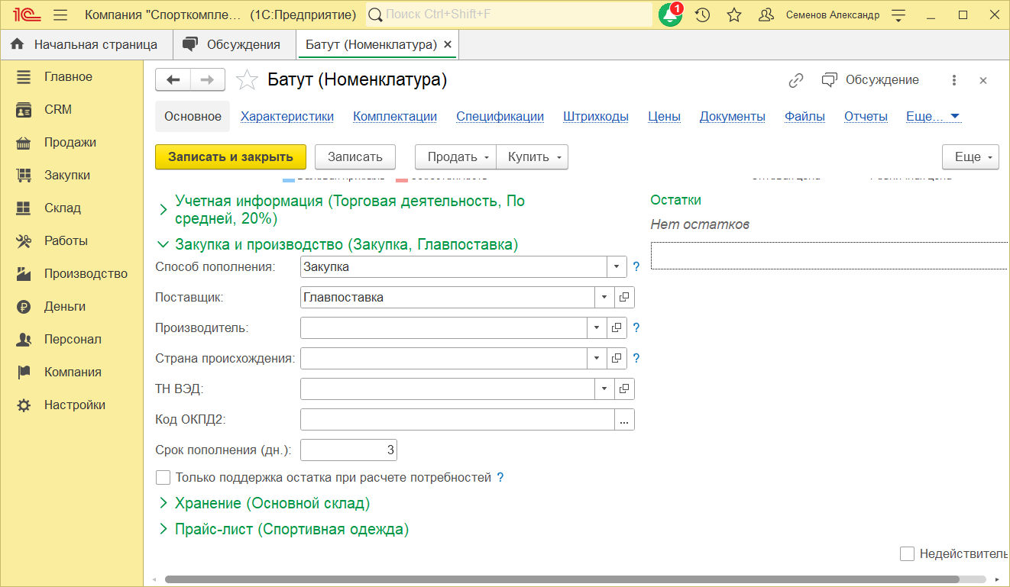
Task: Open the Еще button menu on the right
Action: [x=970, y=156]
